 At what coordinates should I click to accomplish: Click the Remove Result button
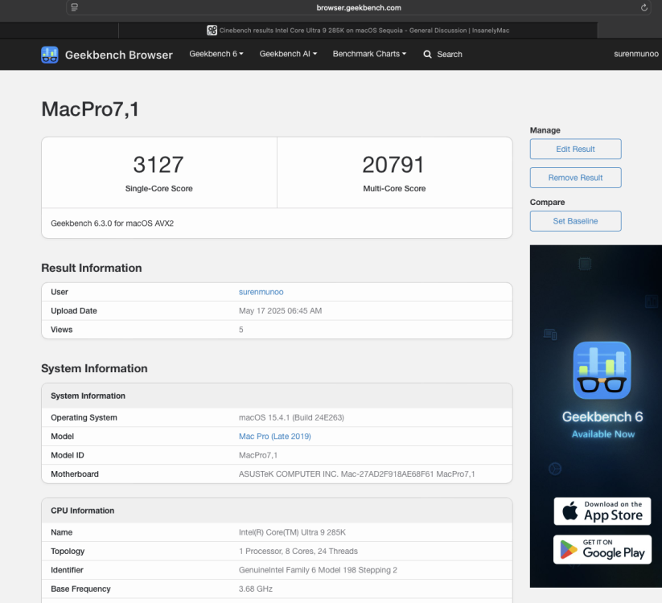575,178
